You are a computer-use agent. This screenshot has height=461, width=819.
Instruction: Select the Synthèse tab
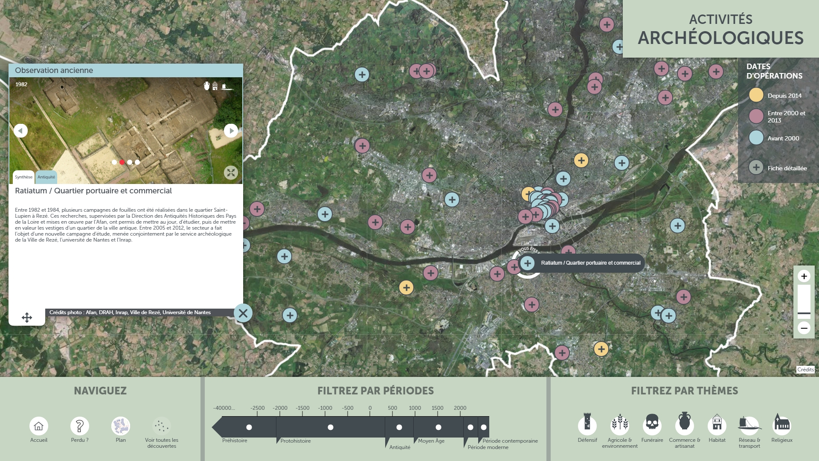pyautogui.click(x=23, y=177)
